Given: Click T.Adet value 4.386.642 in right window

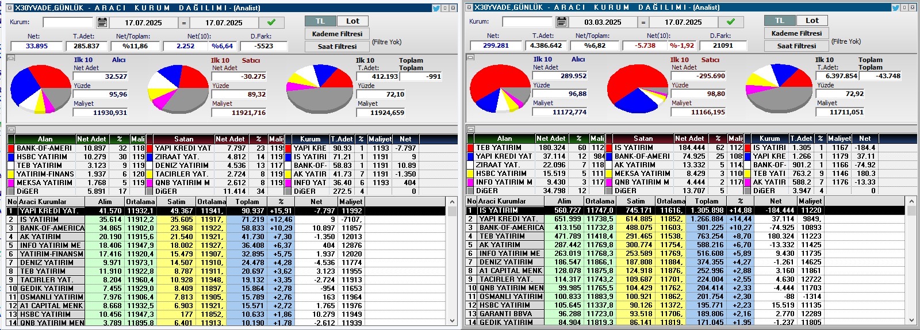Looking at the screenshot, I should 546,45.
